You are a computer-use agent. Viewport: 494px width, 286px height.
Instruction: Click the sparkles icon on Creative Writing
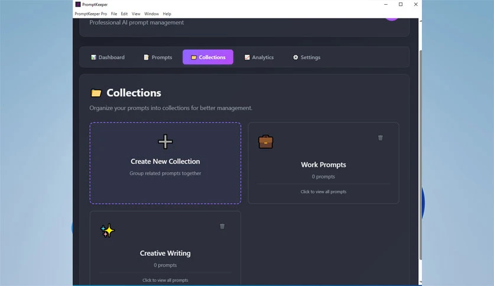pyautogui.click(x=108, y=230)
